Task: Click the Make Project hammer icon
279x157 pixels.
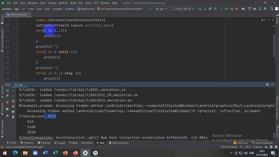Action: tap(150, 9)
